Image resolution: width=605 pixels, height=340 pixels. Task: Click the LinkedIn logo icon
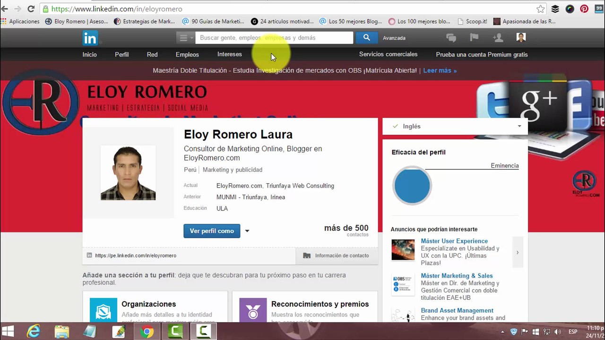click(90, 38)
